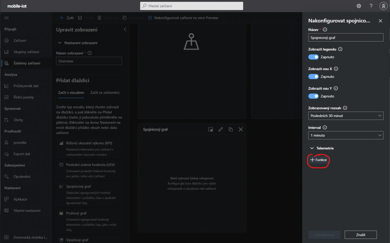
Task: Close the Nakonfigurovat spojnicový graf panel
Action: point(380,21)
